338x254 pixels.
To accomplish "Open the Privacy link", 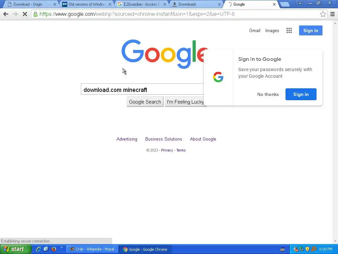I will (x=167, y=150).
